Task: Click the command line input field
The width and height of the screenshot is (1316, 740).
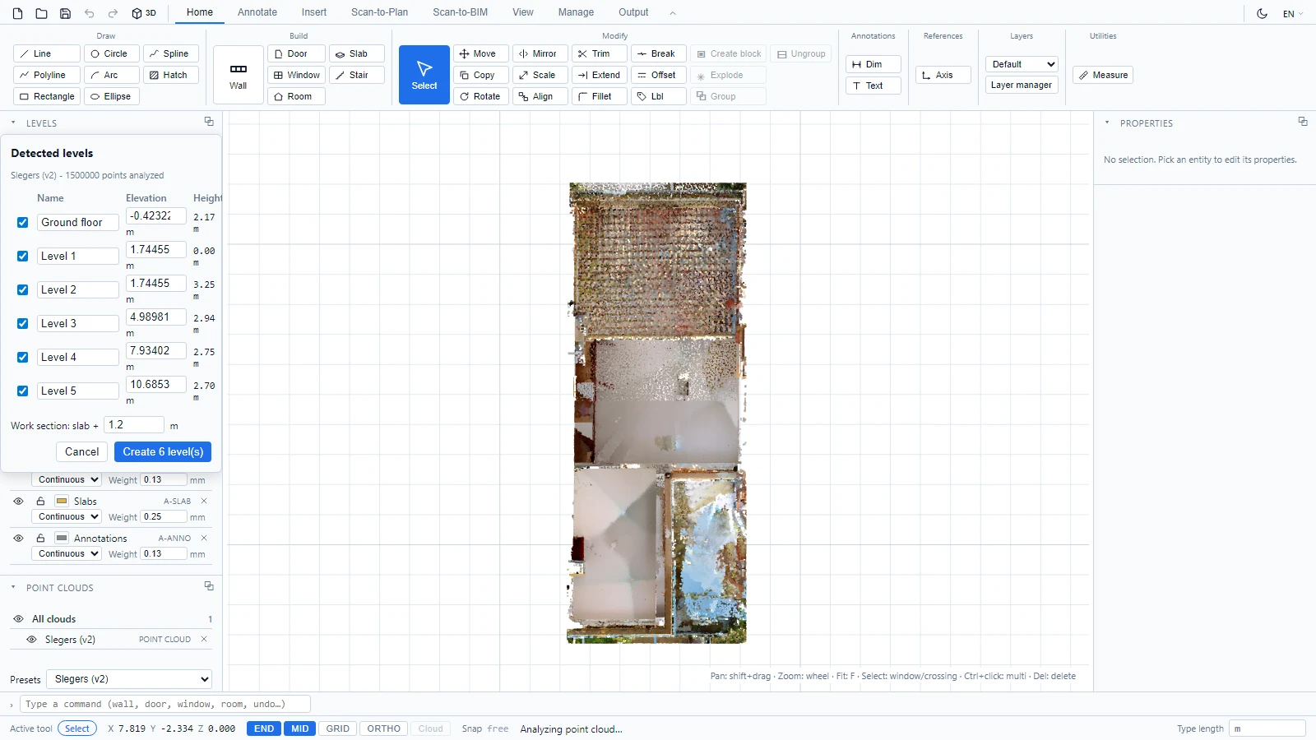Action: (165, 704)
